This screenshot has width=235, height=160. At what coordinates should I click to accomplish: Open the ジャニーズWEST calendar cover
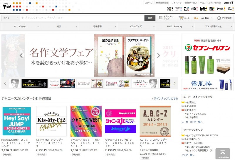click(x=86, y=121)
